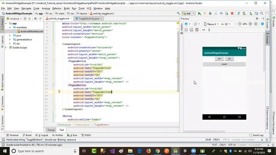Hide the Preview panel
The width and height of the screenshot is (276, 155).
pos(263,19)
